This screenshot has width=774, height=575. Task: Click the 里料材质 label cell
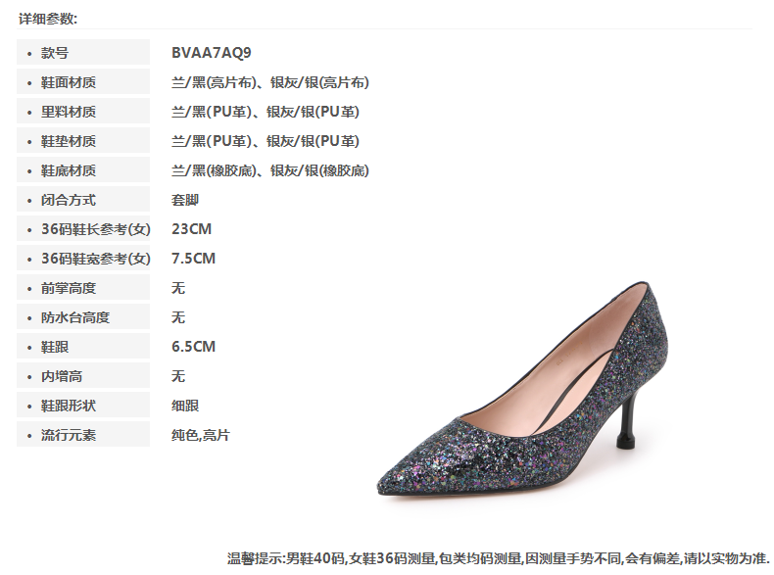pos(83,112)
